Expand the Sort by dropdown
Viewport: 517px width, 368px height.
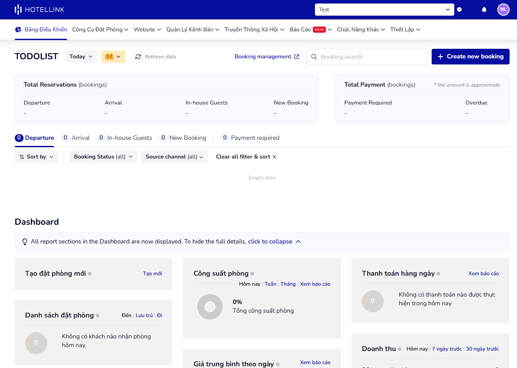36,157
